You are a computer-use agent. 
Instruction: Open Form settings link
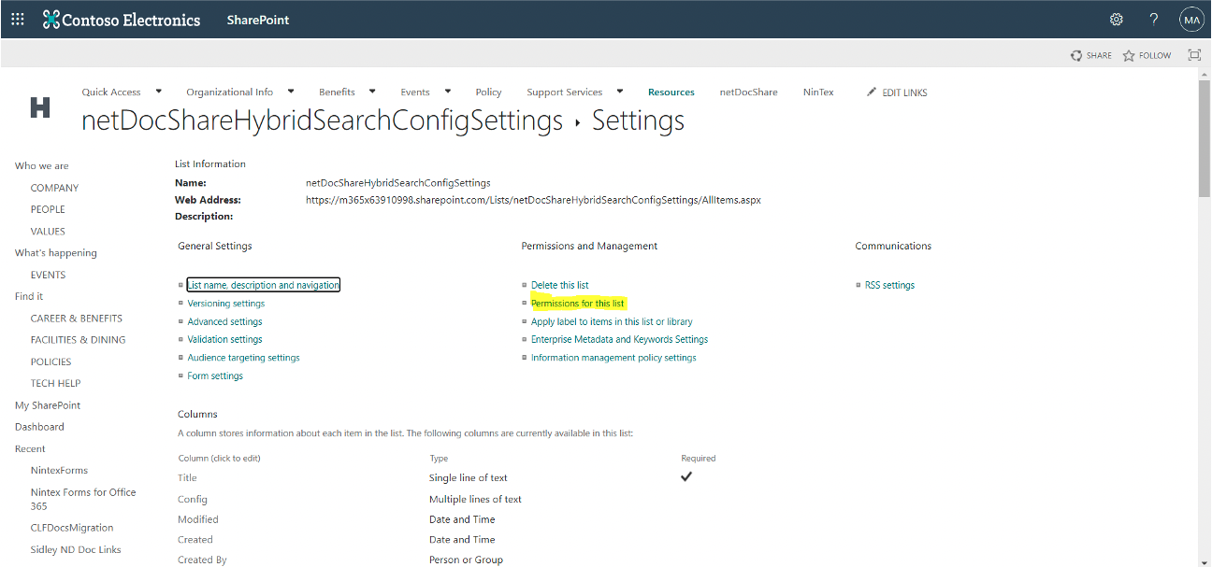pyautogui.click(x=215, y=376)
